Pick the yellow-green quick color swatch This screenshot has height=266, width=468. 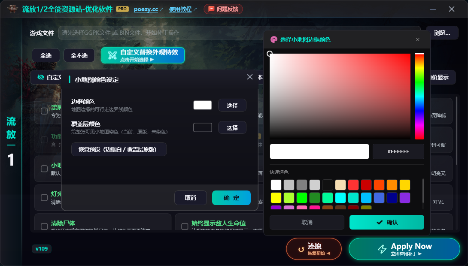(x=289, y=198)
